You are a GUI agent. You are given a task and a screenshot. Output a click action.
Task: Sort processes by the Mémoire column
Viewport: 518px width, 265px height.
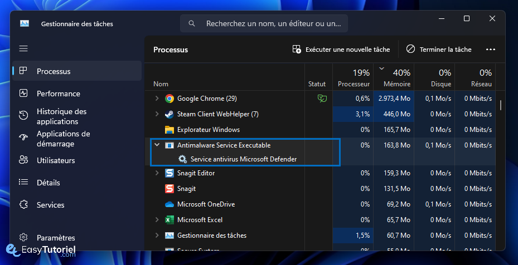(x=396, y=84)
